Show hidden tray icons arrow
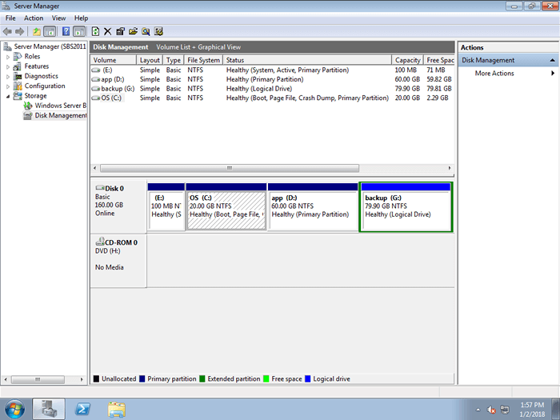The height and width of the screenshot is (420, 560). click(478, 410)
